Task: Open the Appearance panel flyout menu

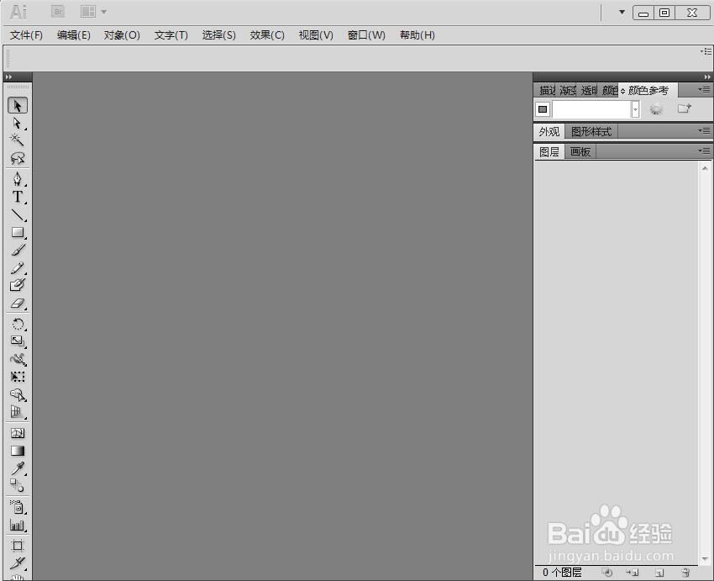Action: pos(704,131)
